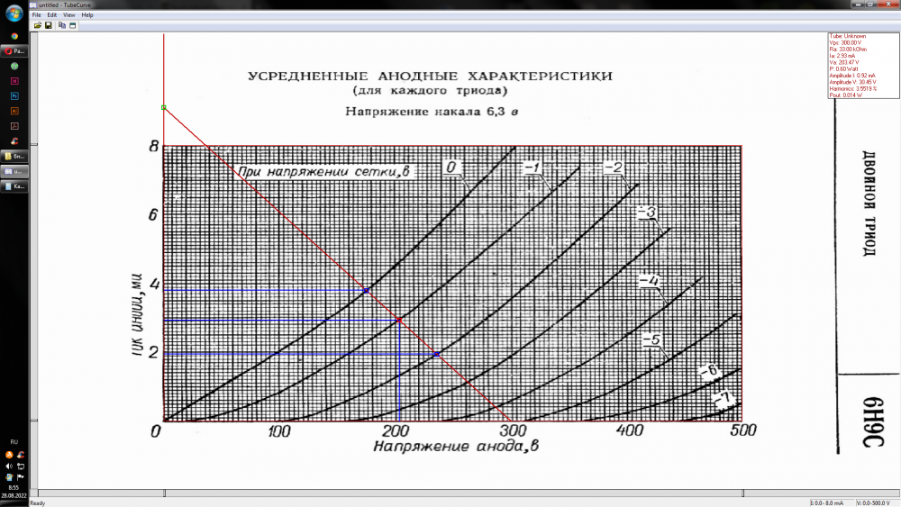Open the File menu
The height and width of the screenshot is (507, 901).
click(37, 15)
